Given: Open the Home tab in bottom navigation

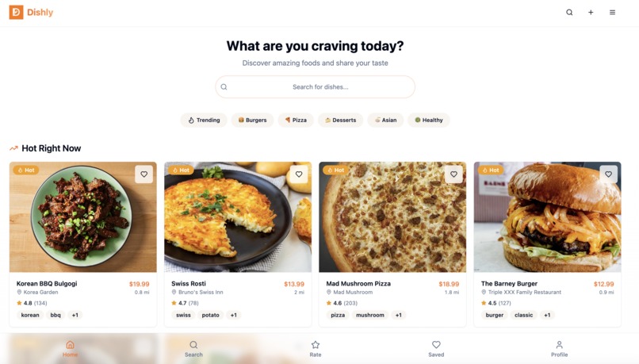Looking at the screenshot, I should click(x=70, y=349).
